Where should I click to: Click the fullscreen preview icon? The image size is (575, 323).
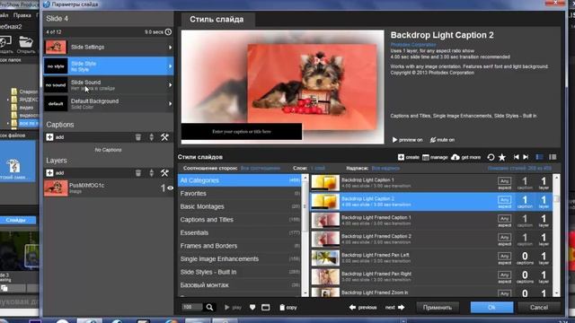pos(266,307)
